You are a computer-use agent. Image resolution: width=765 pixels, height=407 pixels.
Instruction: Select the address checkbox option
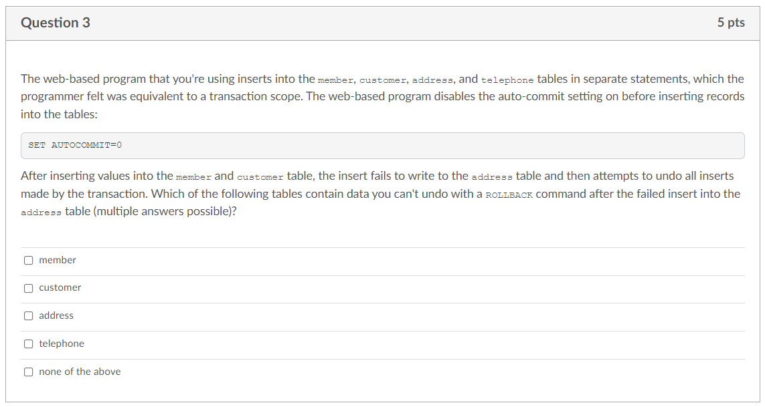[29, 316]
